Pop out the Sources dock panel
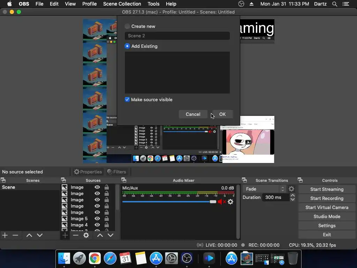 click(x=63, y=180)
